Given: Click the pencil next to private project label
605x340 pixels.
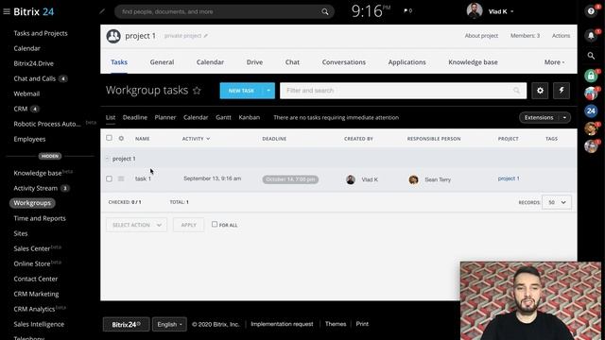Looking at the screenshot, I should click(206, 36).
